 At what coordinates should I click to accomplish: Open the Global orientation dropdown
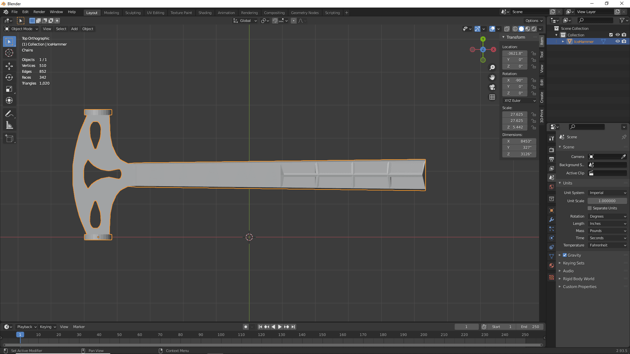245,21
